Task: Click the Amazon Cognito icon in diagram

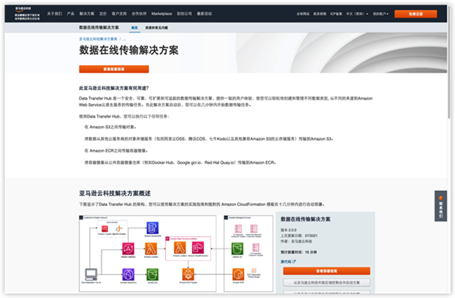Action: (x=104, y=229)
